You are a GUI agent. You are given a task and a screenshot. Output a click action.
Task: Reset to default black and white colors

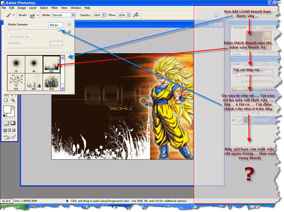click(x=5, y=115)
